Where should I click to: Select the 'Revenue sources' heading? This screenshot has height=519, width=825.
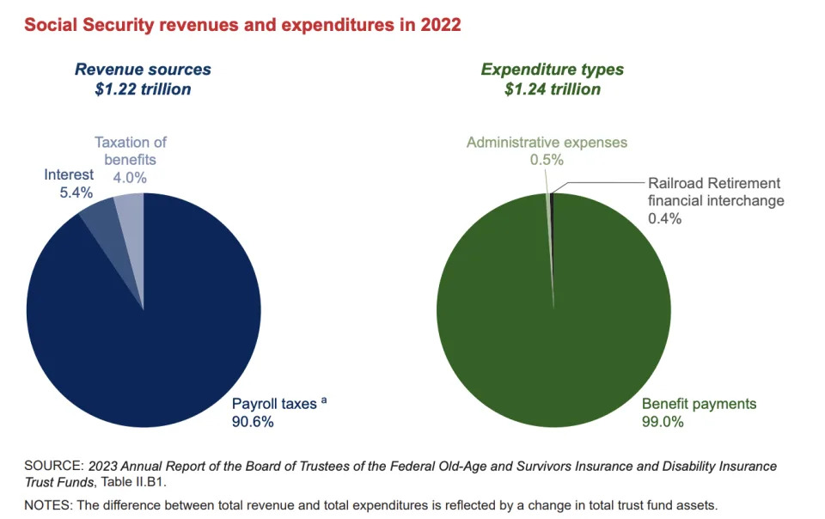click(143, 70)
